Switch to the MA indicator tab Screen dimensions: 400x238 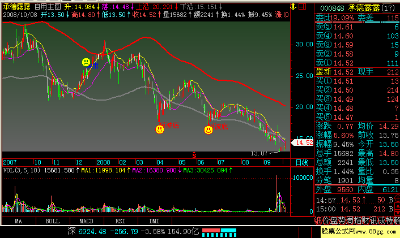pos(19,221)
